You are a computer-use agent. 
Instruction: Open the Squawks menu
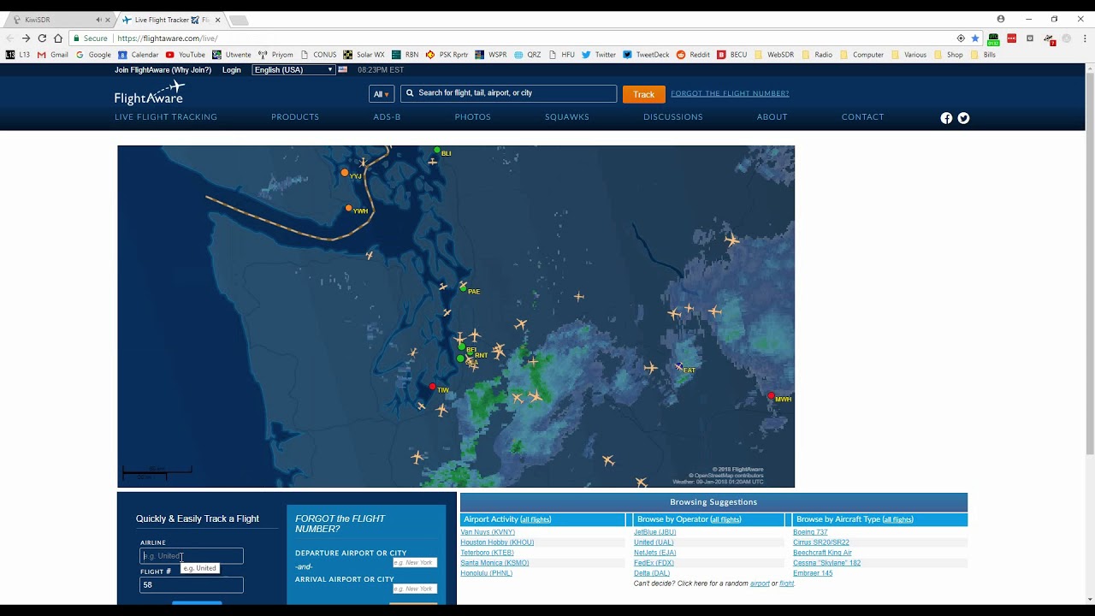[x=567, y=117]
